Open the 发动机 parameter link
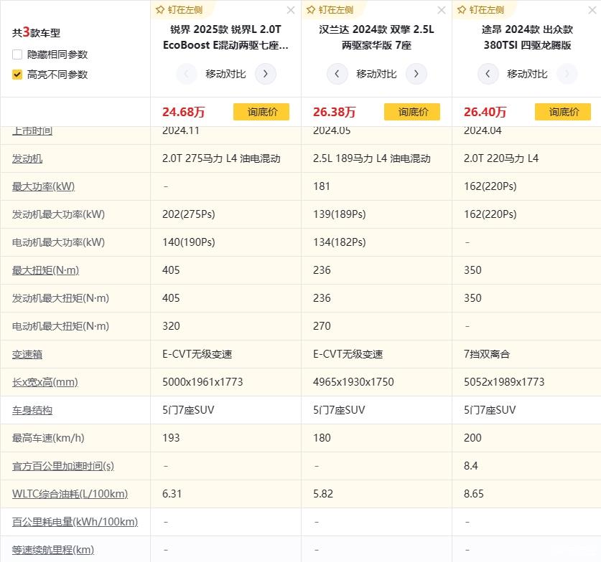601x562 pixels. tap(27, 158)
